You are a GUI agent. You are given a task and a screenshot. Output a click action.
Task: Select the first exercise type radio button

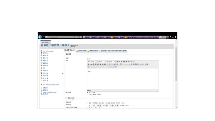click(88, 92)
